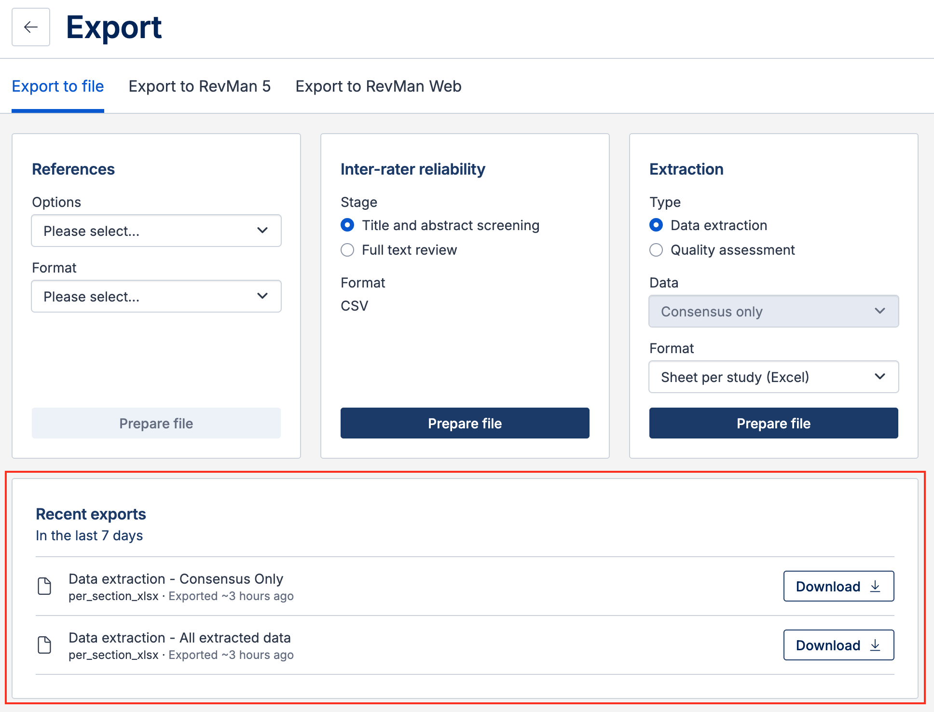
Task: Click download arrow icon on Consensus Only row
Action: click(x=875, y=586)
